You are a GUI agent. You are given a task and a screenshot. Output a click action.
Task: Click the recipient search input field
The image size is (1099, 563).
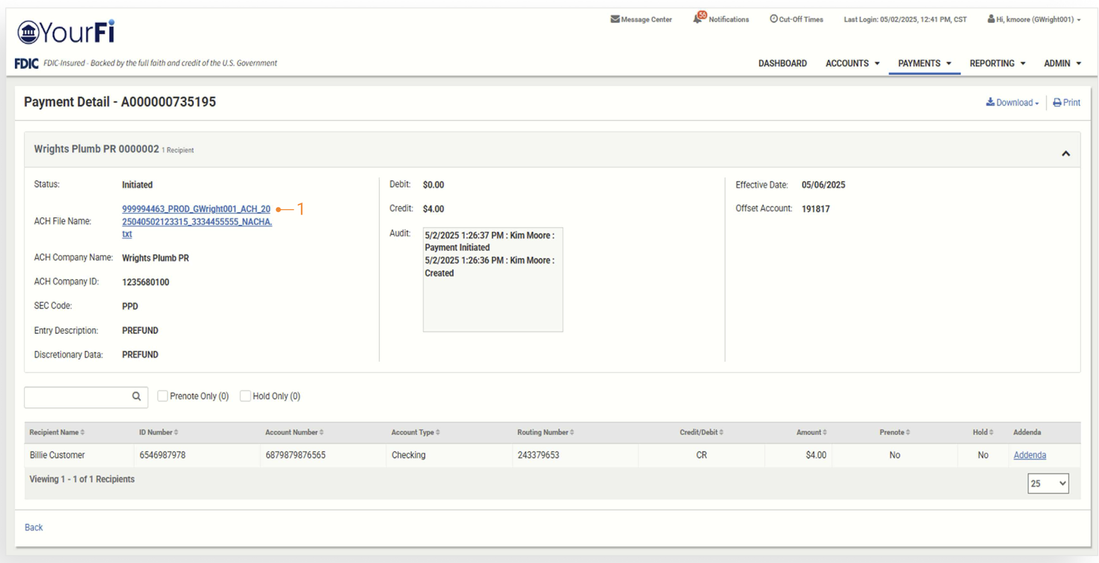(x=77, y=397)
